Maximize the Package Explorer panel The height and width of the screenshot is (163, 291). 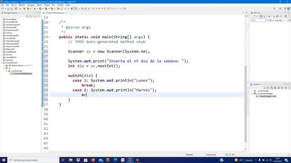tap(38, 13)
